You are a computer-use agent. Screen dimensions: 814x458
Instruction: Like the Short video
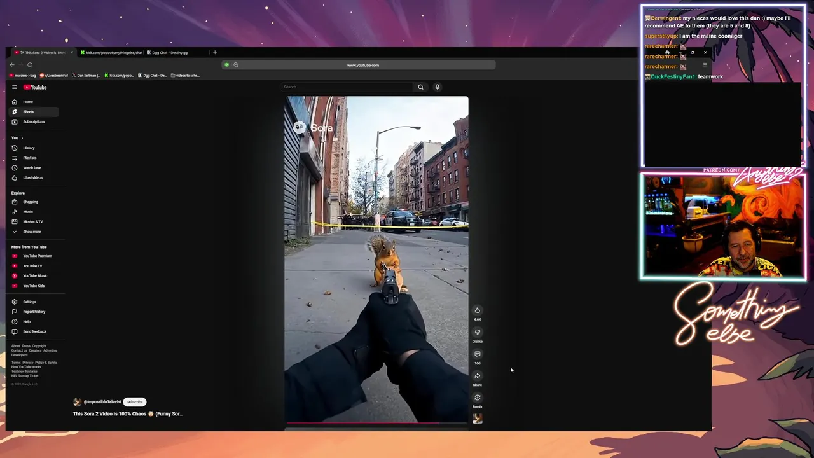tap(477, 310)
